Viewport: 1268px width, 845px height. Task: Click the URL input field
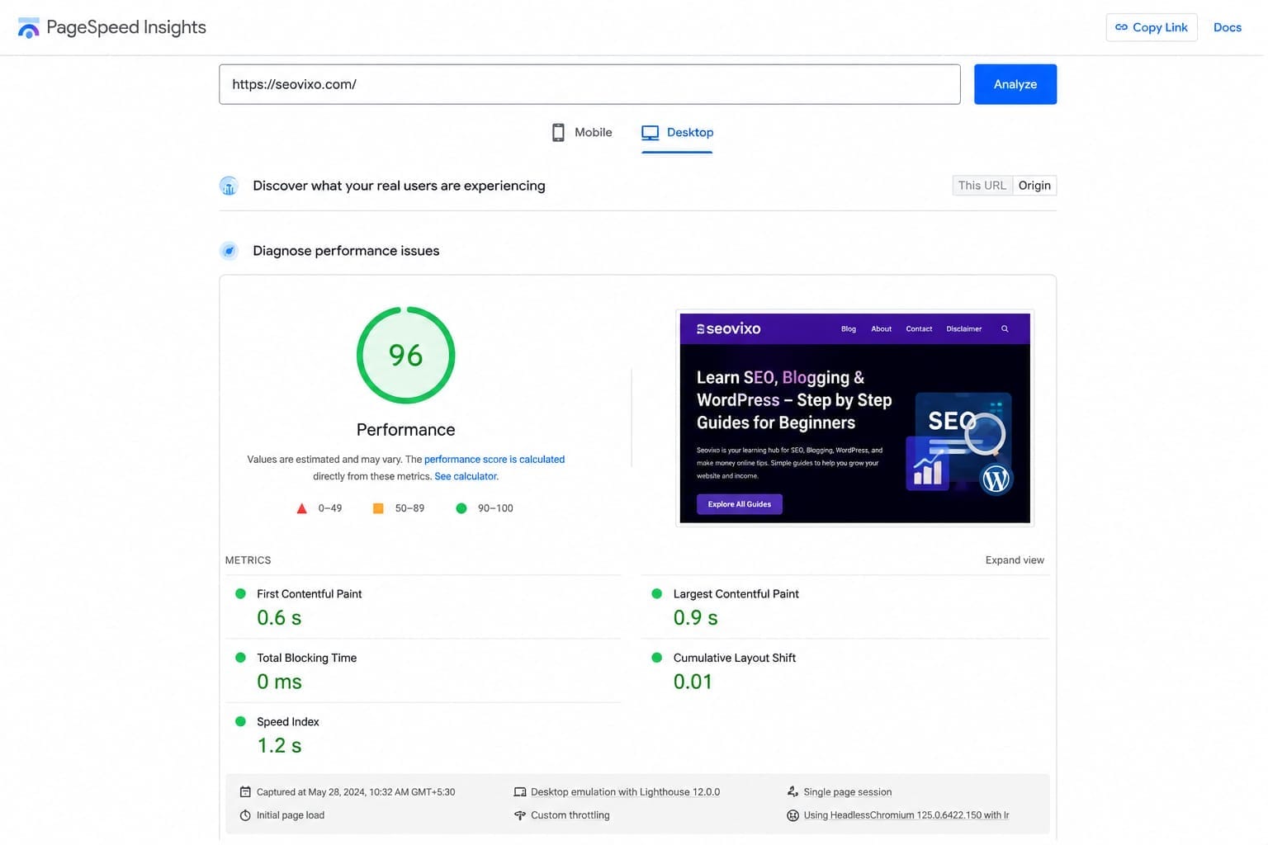click(589, 84)
